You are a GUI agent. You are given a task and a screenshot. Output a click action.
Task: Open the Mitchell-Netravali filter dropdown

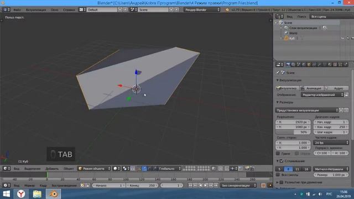click(x=331, y=169)
